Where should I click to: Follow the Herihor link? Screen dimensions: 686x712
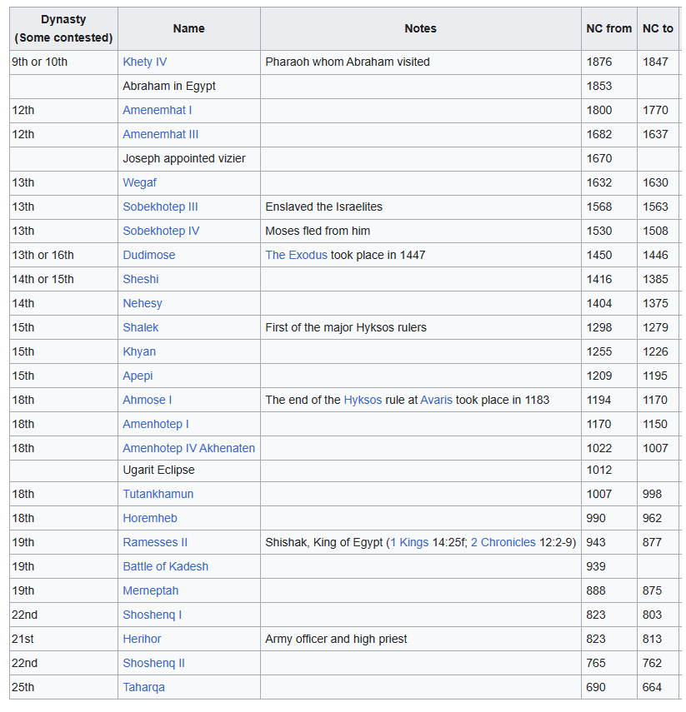point(142,639)
